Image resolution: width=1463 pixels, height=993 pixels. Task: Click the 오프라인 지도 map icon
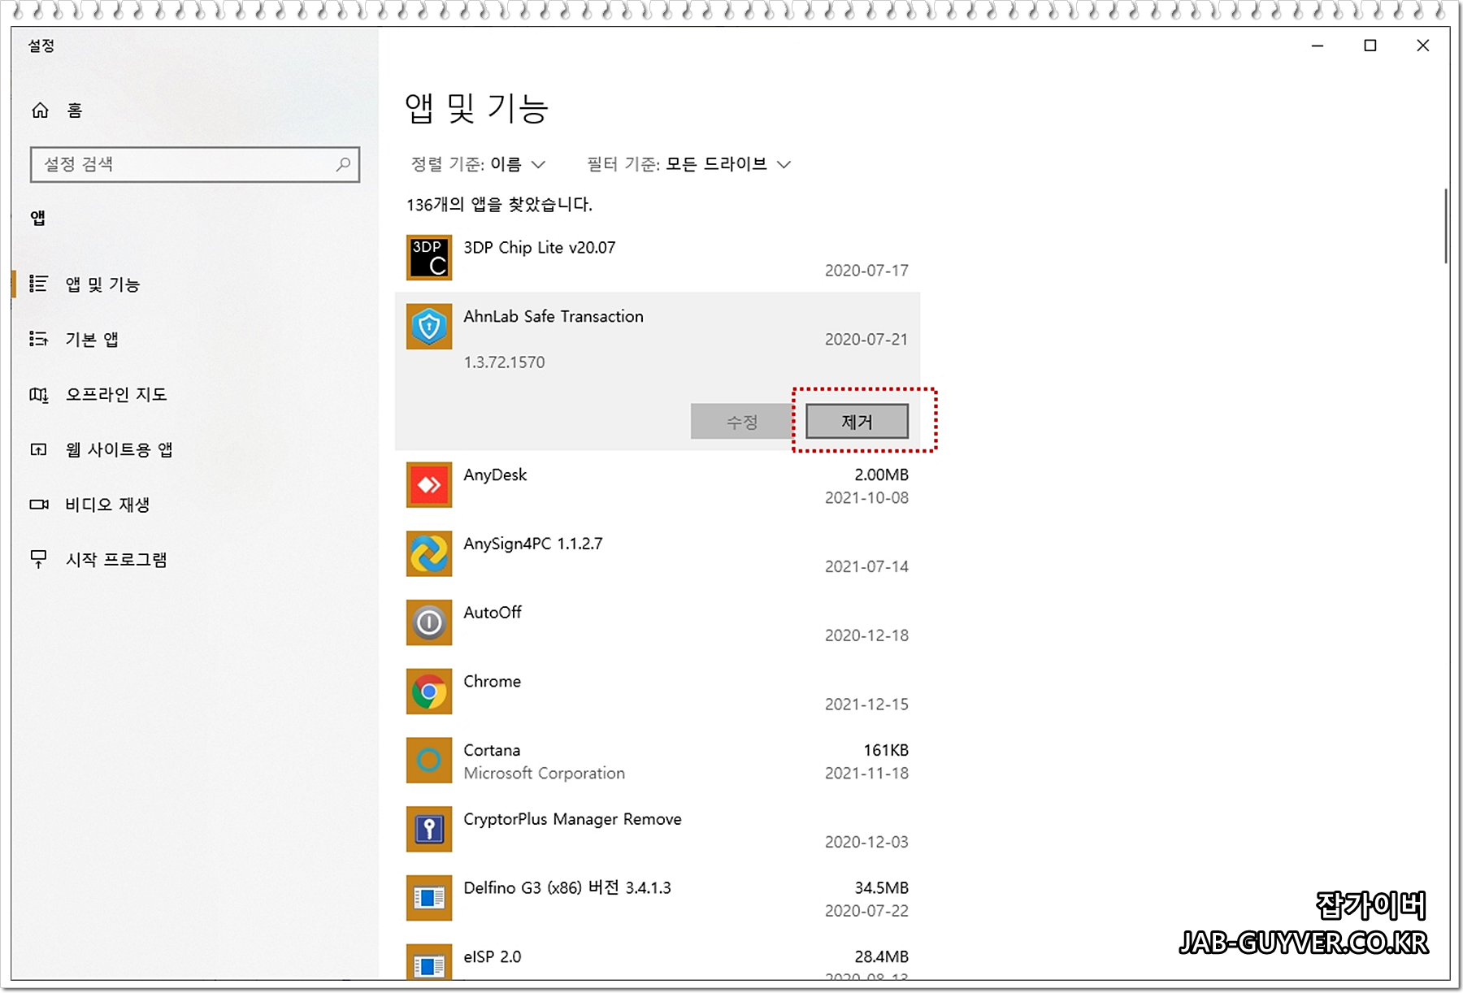tap(38, 394)
